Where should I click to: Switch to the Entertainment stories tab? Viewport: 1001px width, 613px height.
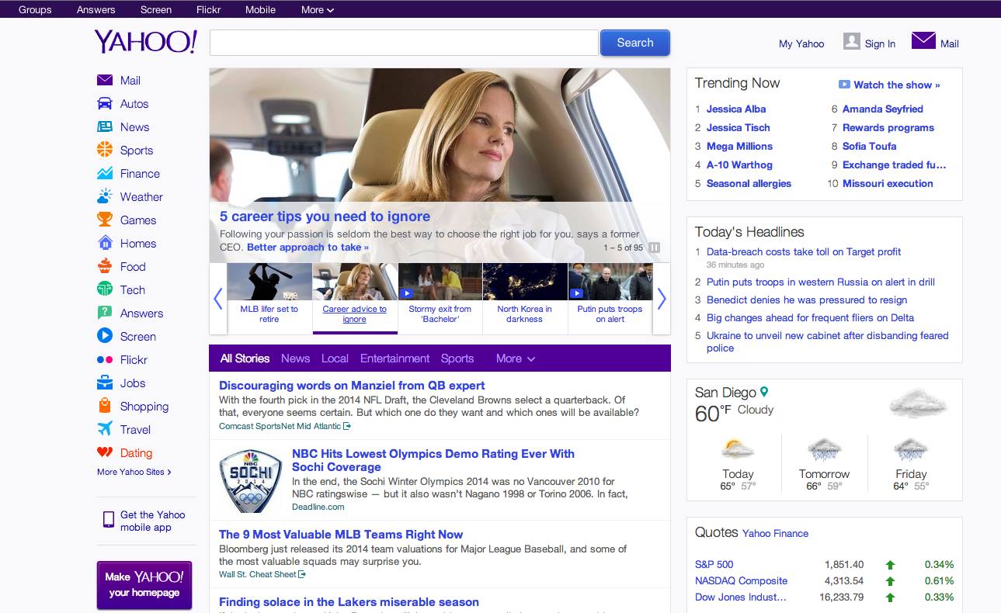coord(394,358)
